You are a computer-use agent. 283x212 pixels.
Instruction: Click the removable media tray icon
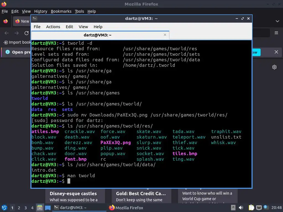(233, 208)
